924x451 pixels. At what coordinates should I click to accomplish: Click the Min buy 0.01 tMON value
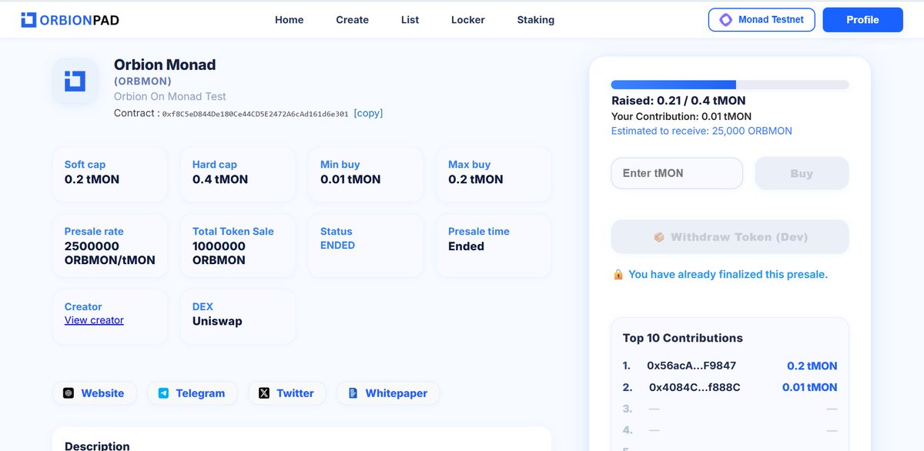coord(350,179)
